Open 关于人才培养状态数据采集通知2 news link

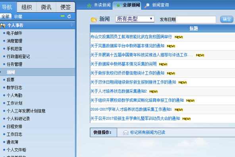(x=119, y=91)
